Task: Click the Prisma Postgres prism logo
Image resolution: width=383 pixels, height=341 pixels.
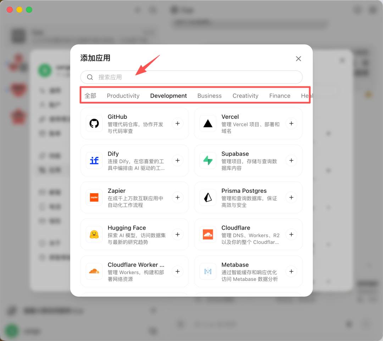Action: 208,197
